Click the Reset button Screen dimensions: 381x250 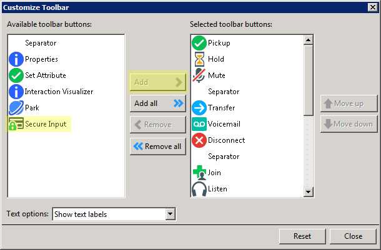[x=302, y=236]
